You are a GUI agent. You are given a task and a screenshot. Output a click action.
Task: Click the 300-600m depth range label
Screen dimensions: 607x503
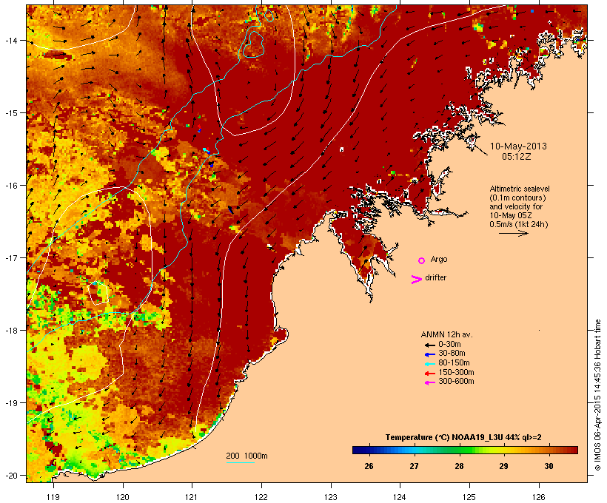456,382
